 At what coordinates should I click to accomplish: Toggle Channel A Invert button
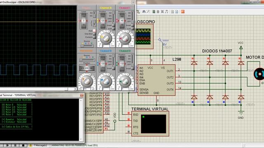click(x=114, y=25)
